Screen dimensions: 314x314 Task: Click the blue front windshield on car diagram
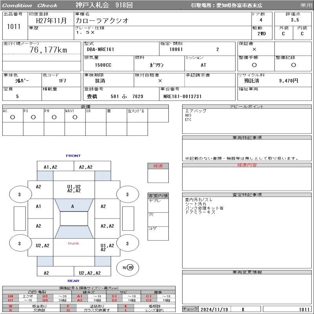(73, 206)
